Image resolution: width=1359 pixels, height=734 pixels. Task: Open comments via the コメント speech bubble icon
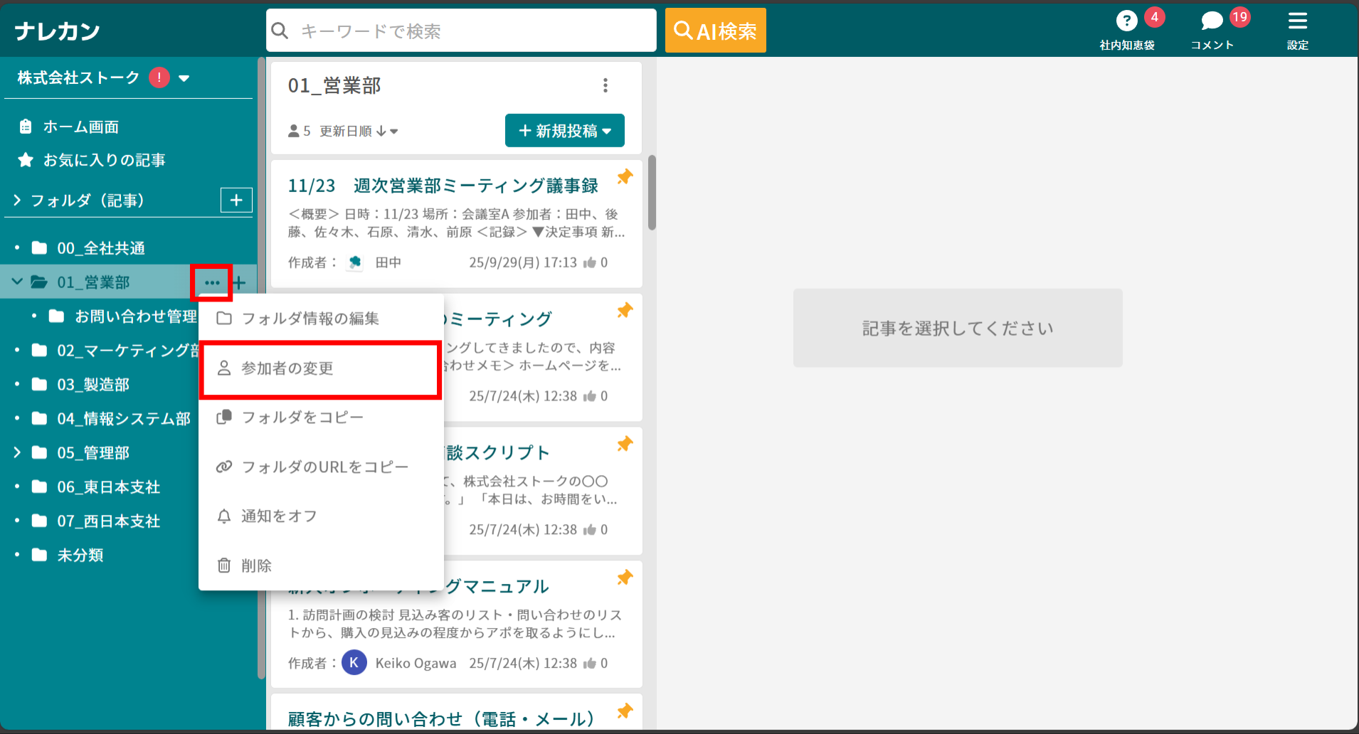(1212, 20)
